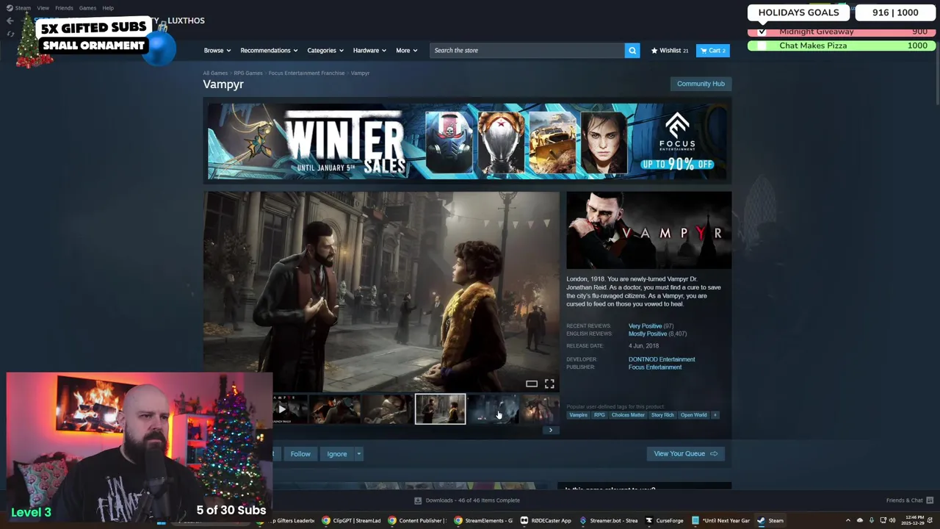The height and width of the screenshot is (529, 940).
Task: Click the Choices Matter tag
Action: (x=628, y=415)
